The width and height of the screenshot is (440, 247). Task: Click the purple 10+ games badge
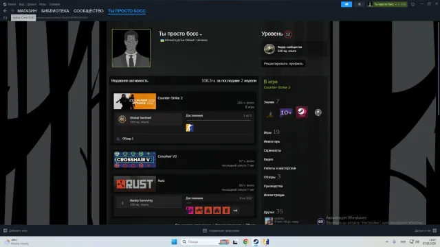tap(286, 113)
